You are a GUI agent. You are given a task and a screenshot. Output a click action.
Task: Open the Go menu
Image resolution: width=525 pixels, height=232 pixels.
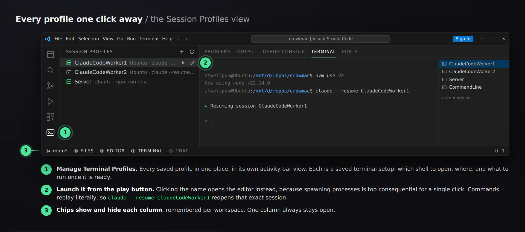pyautogui.click(x=120, y=39)
